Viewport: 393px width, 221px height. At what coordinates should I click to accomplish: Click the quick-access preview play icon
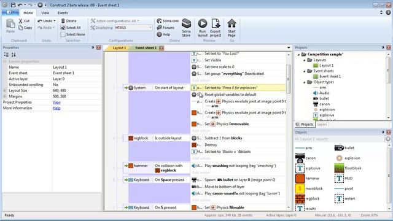[x=40, y=5]
